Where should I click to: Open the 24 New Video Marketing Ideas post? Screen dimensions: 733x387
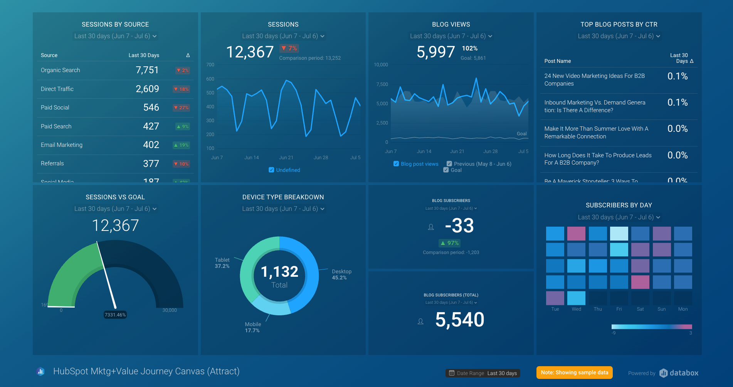595,80
